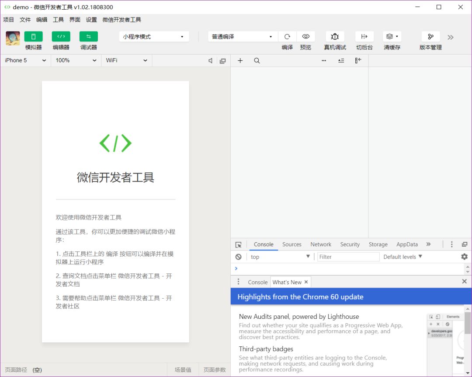The width and height of the screenshot is (472, 377).
Task: Click the Third-party badges heading
Action: tap(266, 349)
